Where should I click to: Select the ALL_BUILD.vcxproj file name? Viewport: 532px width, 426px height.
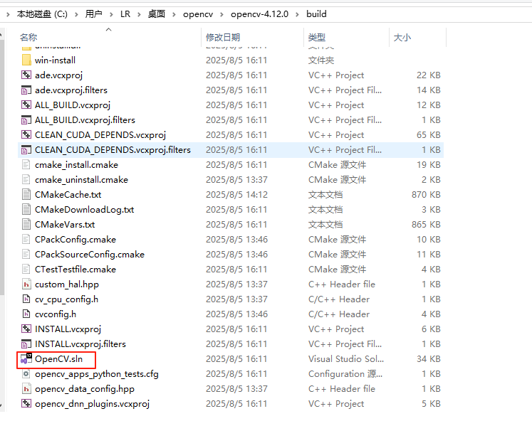tap(73, 105)
